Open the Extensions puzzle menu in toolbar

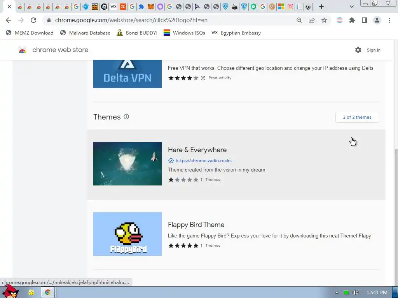pyautogui.click(x=352, y=20)
